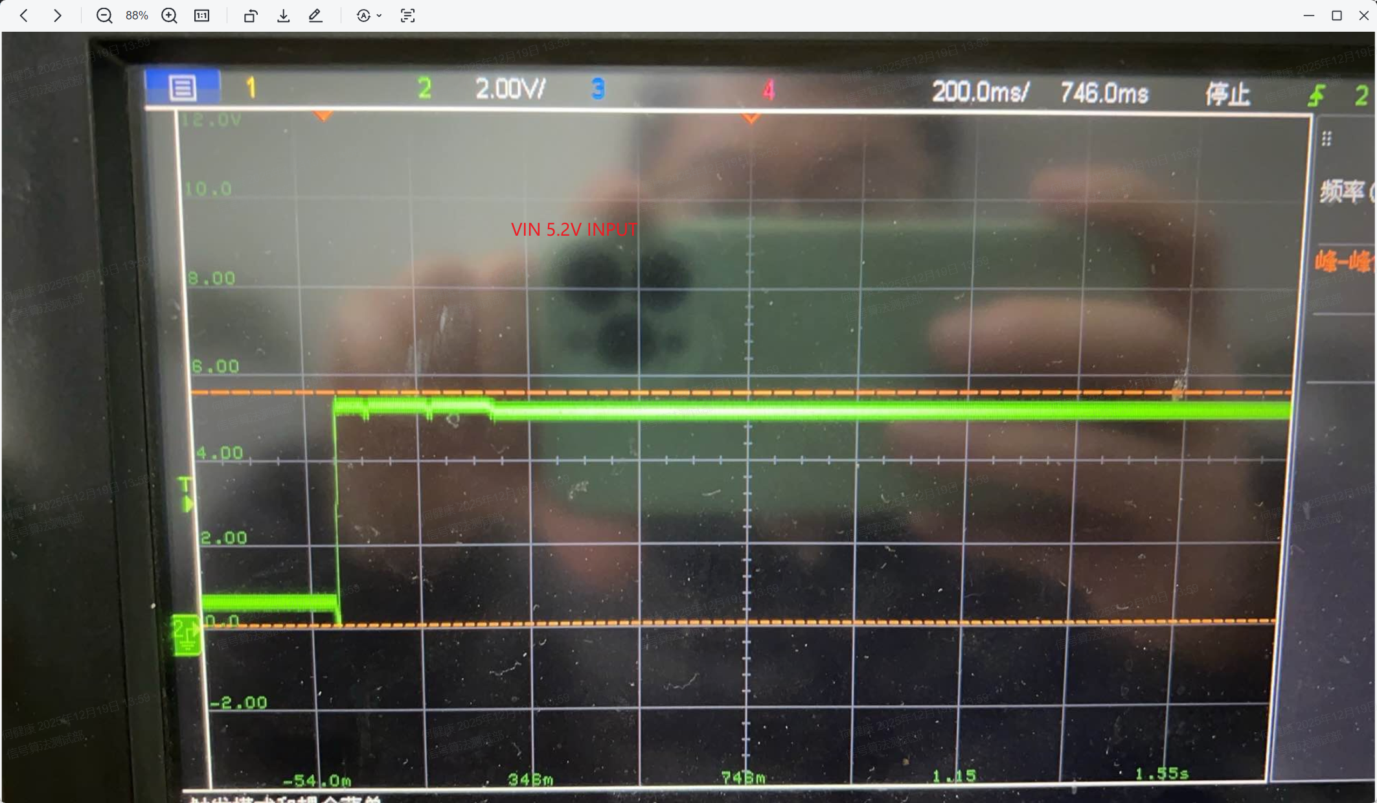The height and width of the screenshot is (803, 1377).
Task: Click the VIN 5.2V INPUT annotation
Action: pyautogui.click(x=574, y=229)
